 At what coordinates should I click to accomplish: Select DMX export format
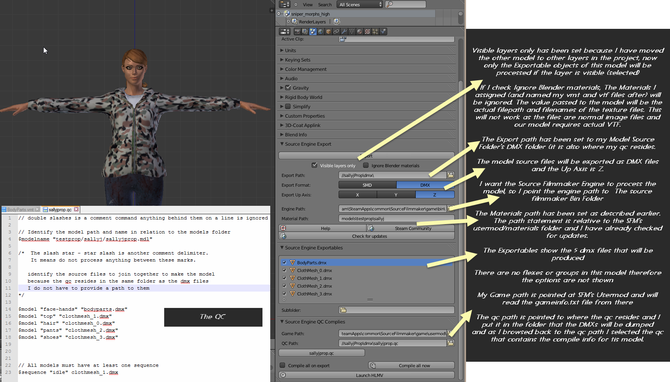click(425, 185)
